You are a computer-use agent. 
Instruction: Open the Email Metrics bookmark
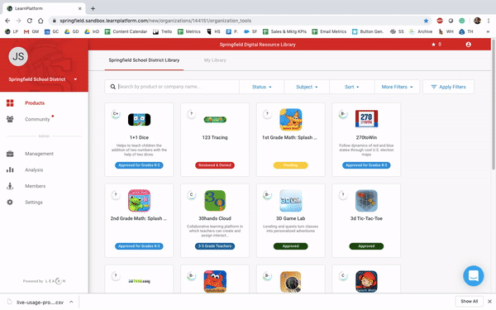coord(329,31)
